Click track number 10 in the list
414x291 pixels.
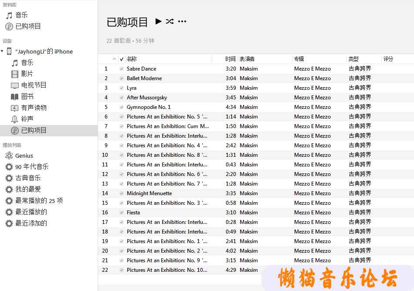click(105, 155)
